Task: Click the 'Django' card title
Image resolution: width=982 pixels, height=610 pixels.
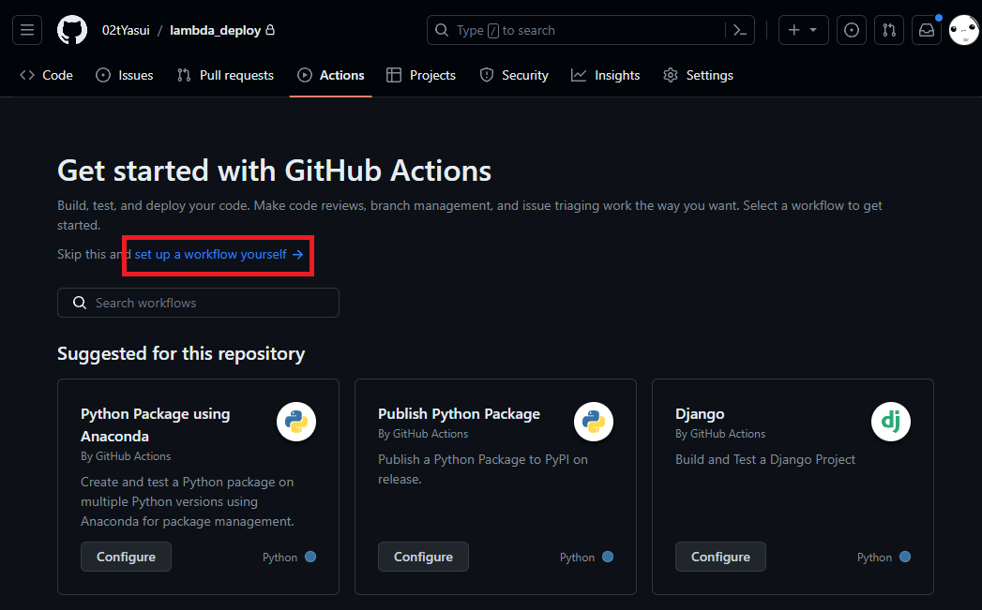Action: (700, 414)
